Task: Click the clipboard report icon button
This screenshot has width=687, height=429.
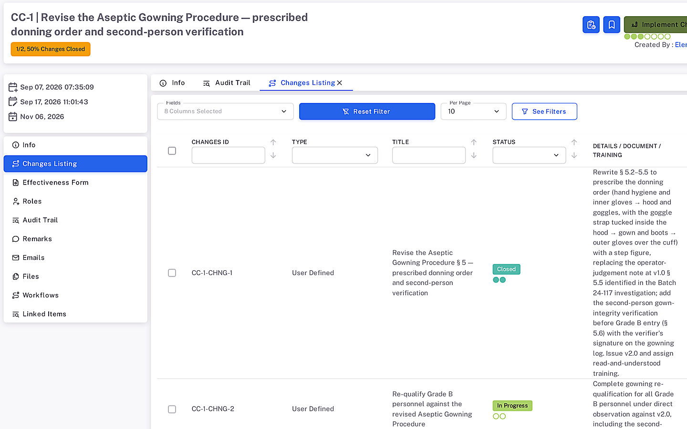Action: click(591, 25)
